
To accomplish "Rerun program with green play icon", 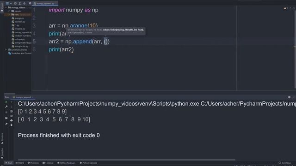I will (6, 102).
